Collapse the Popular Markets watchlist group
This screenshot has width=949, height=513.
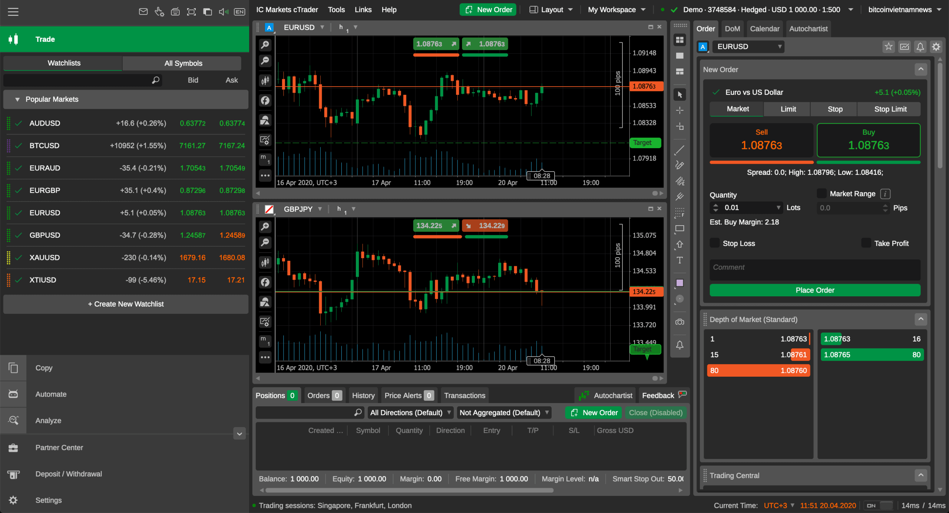pos(17,99)
